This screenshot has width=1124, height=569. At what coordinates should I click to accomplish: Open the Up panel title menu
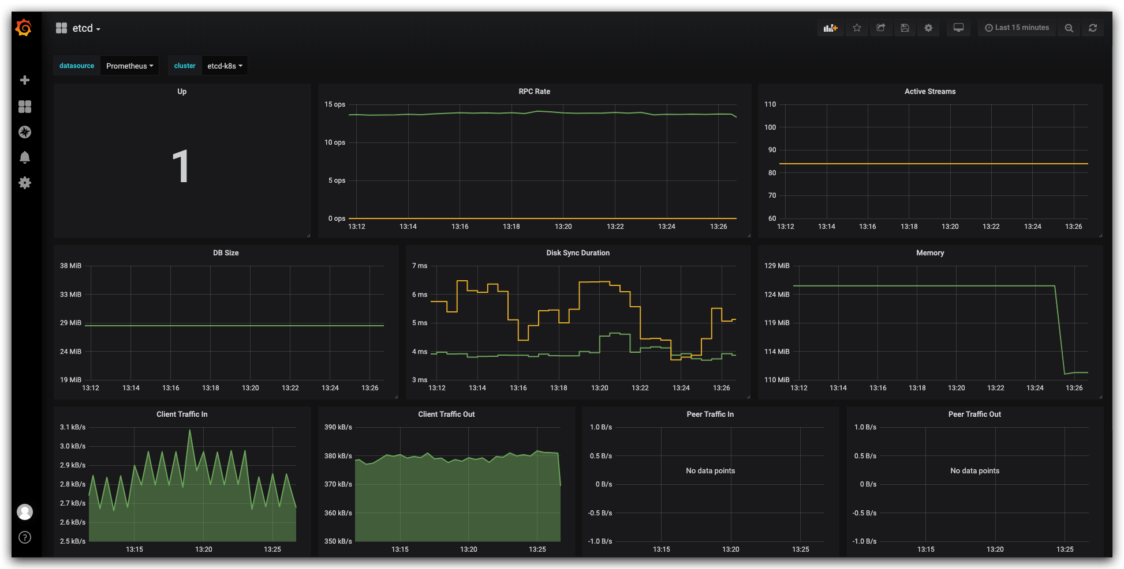[x=182, y=91]
